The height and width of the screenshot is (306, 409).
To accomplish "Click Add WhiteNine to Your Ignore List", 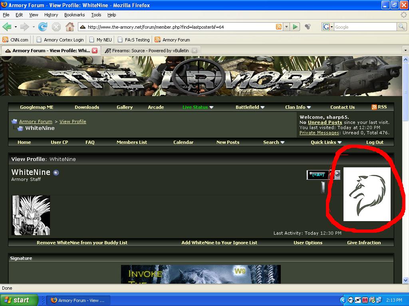I will (219, 243).
